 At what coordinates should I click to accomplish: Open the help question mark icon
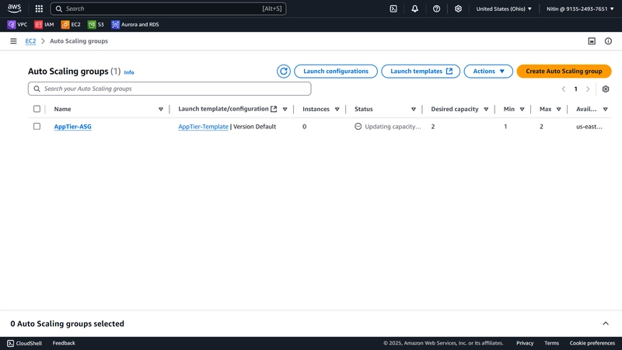(x=436, y=9)
